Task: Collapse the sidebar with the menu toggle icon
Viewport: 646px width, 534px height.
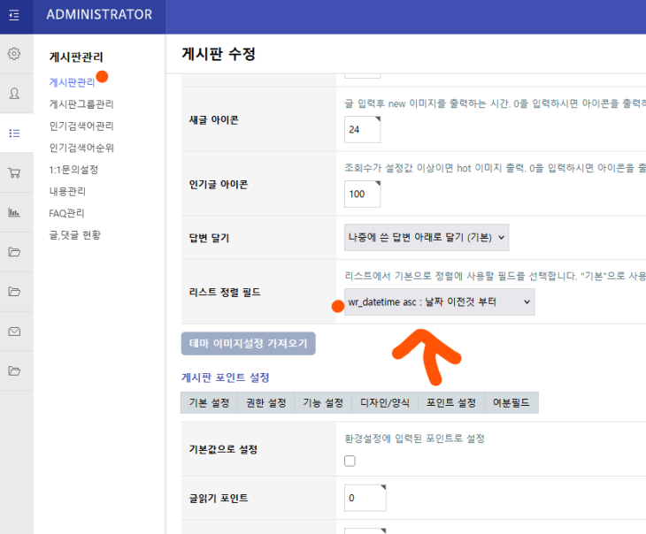Action: [14, 15]
